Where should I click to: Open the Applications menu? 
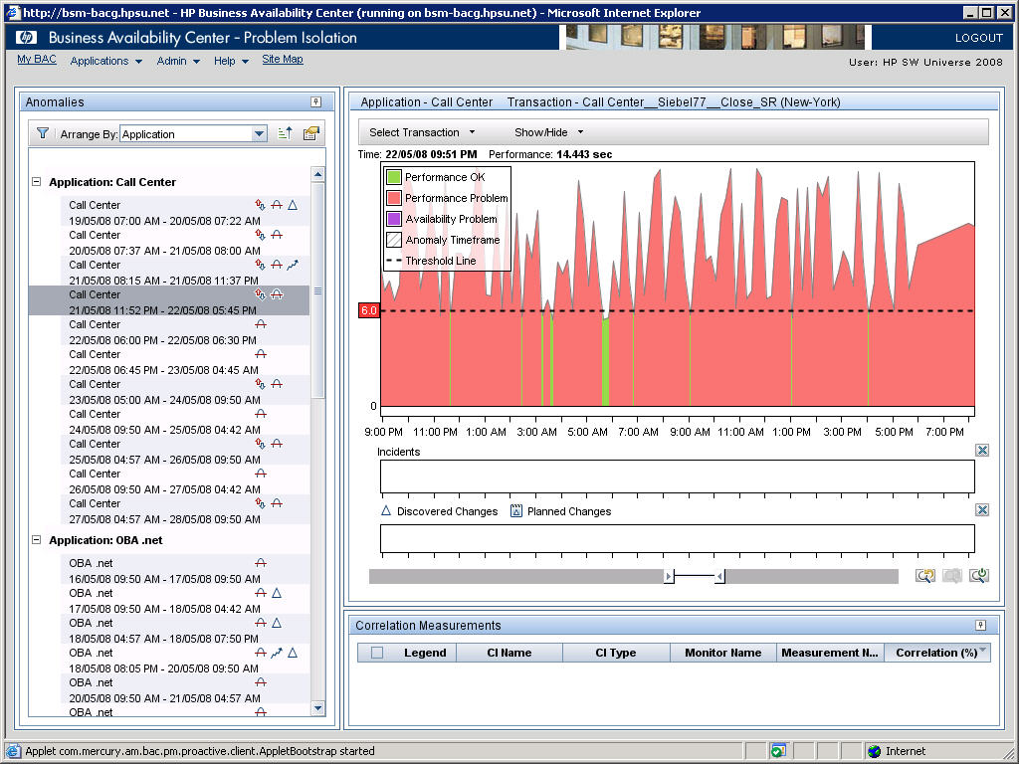point(105,61)
